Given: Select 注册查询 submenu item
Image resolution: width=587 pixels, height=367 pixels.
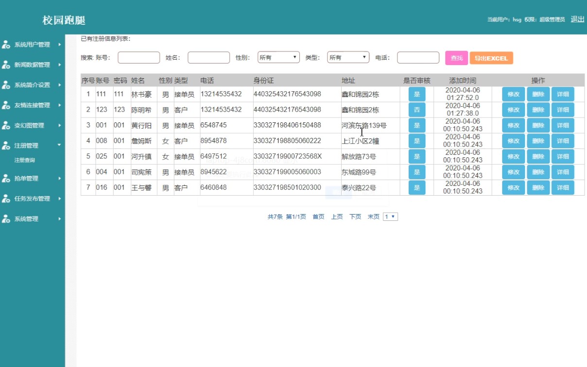Looking at the screenshot, I should [x=25, y=160].
